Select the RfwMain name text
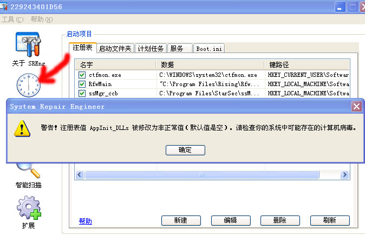This screenshot has height=235, width=365. point(100,84)
